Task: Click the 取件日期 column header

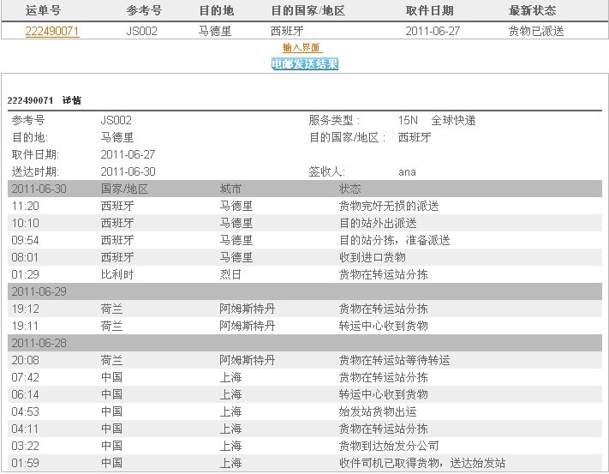Action: 429,11
